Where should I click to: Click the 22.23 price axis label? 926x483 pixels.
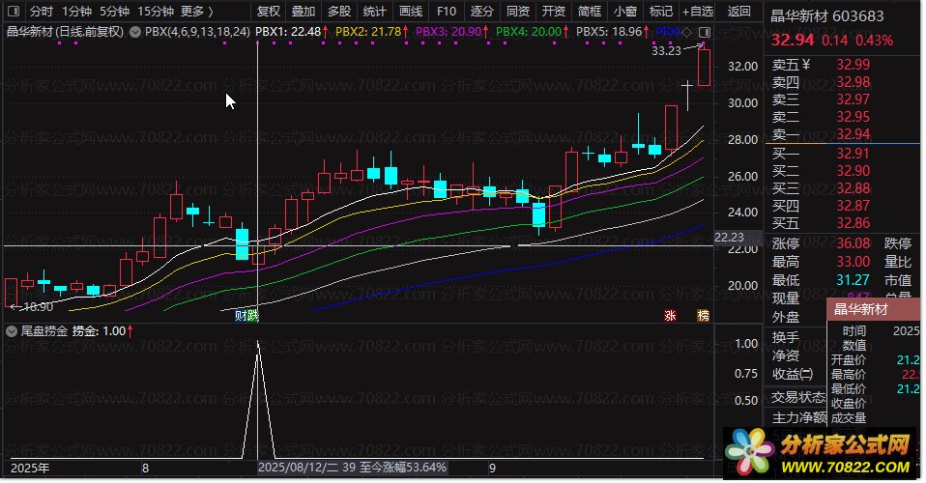[x=728, y=237]
